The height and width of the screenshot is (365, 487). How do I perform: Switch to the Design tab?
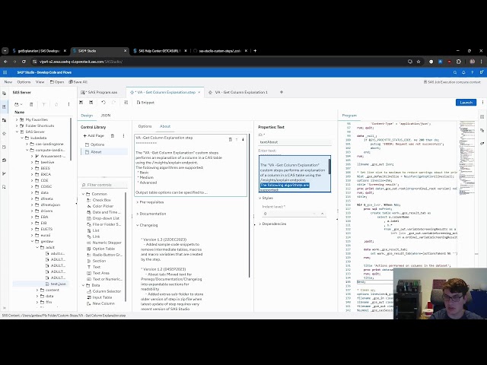(x=87, y=116)
